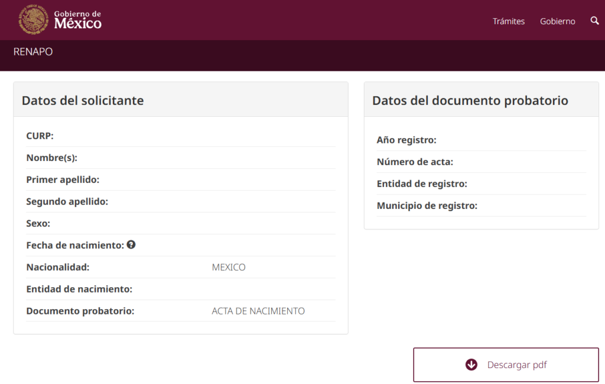Click the Año registro label

click(406, 140)
